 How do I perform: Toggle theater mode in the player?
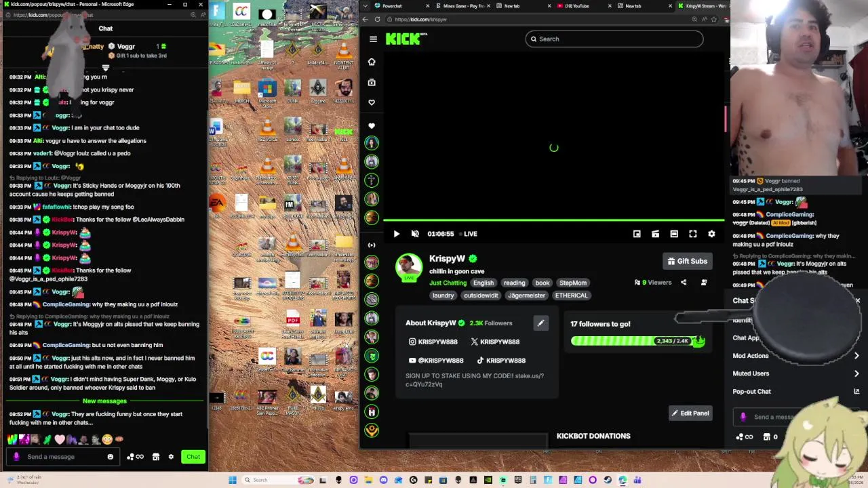[x=674, y=234]
